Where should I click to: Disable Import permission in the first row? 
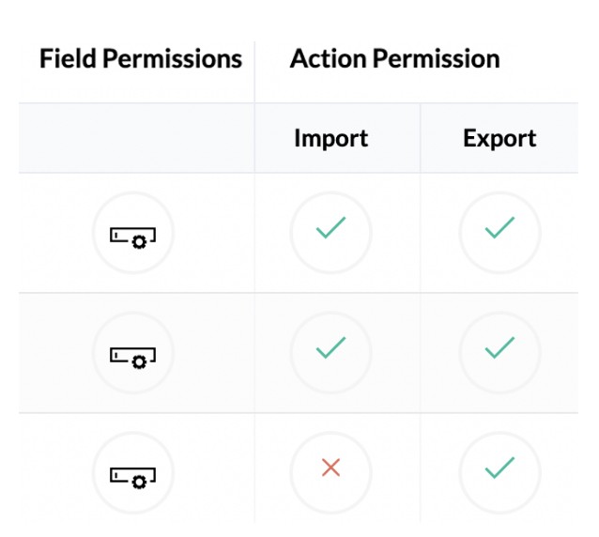pos(330,231)
